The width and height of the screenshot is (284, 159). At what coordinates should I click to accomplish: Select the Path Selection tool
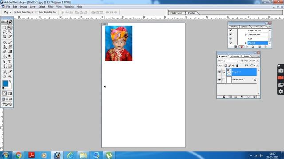point(4,62)
